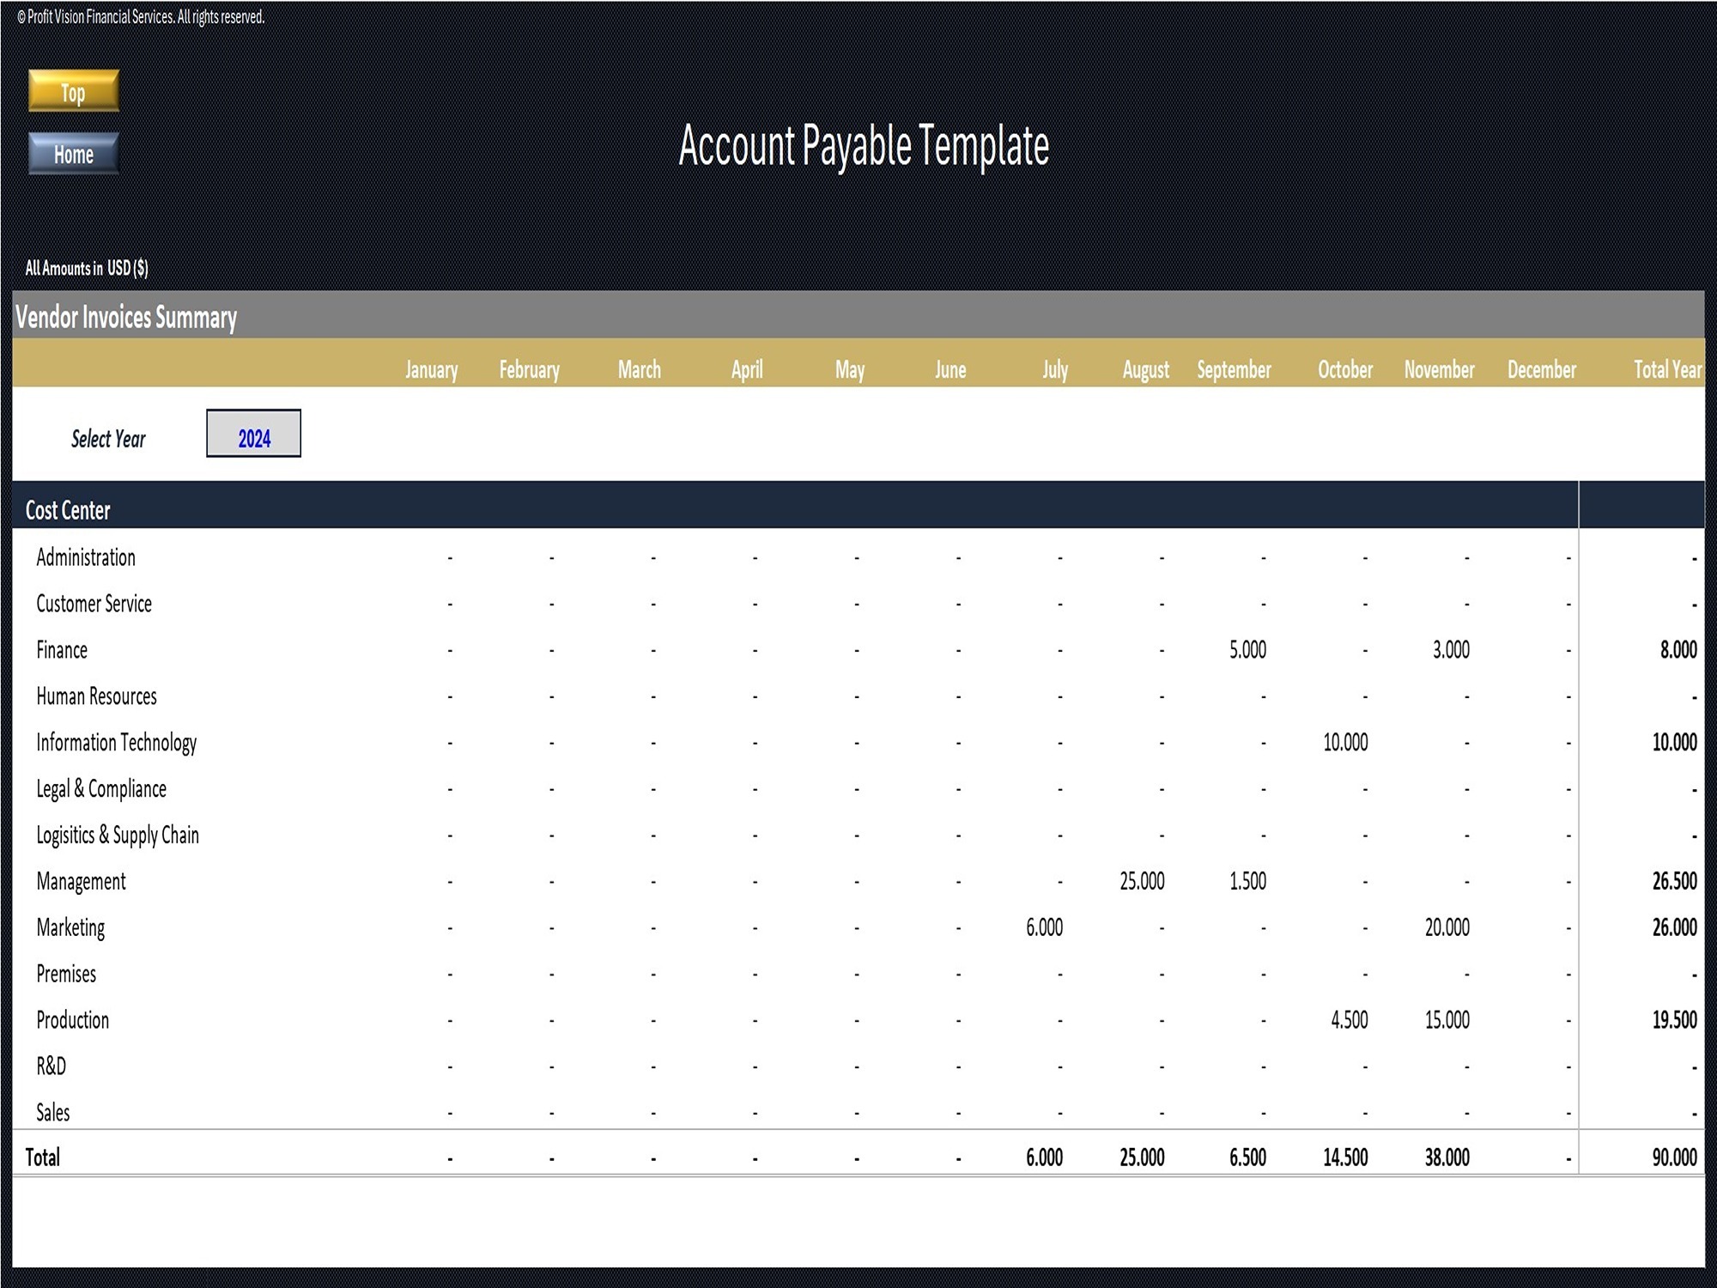The height and width of the screenshot is (1288, 1717).
Task: Click the Information Technology October value 10.000
Action: pos(1344,743)
